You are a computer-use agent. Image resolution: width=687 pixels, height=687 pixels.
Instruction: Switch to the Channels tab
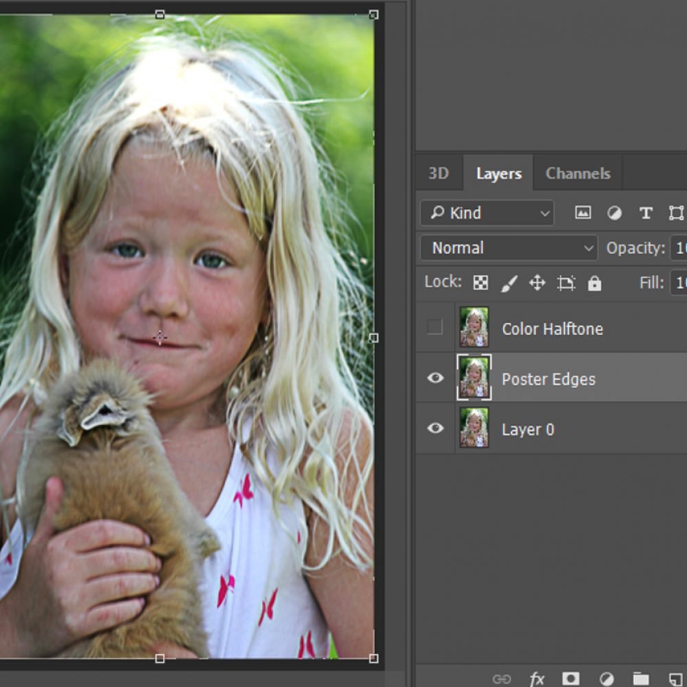tap(577, 173)
